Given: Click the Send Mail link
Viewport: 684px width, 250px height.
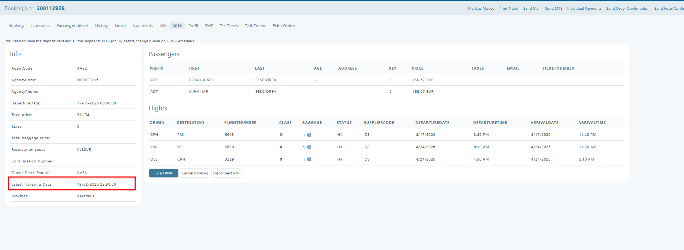Looking at the screenshot, I should click(x=532, y=9).
